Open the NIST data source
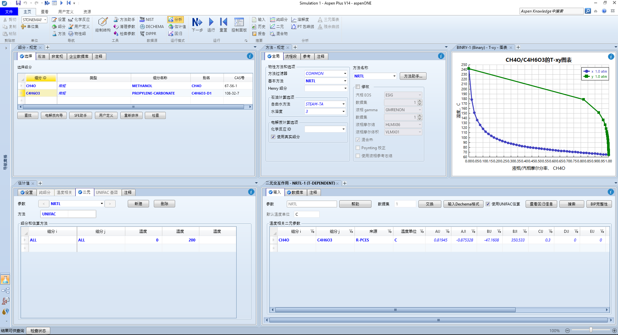 [x=147, y=20]
